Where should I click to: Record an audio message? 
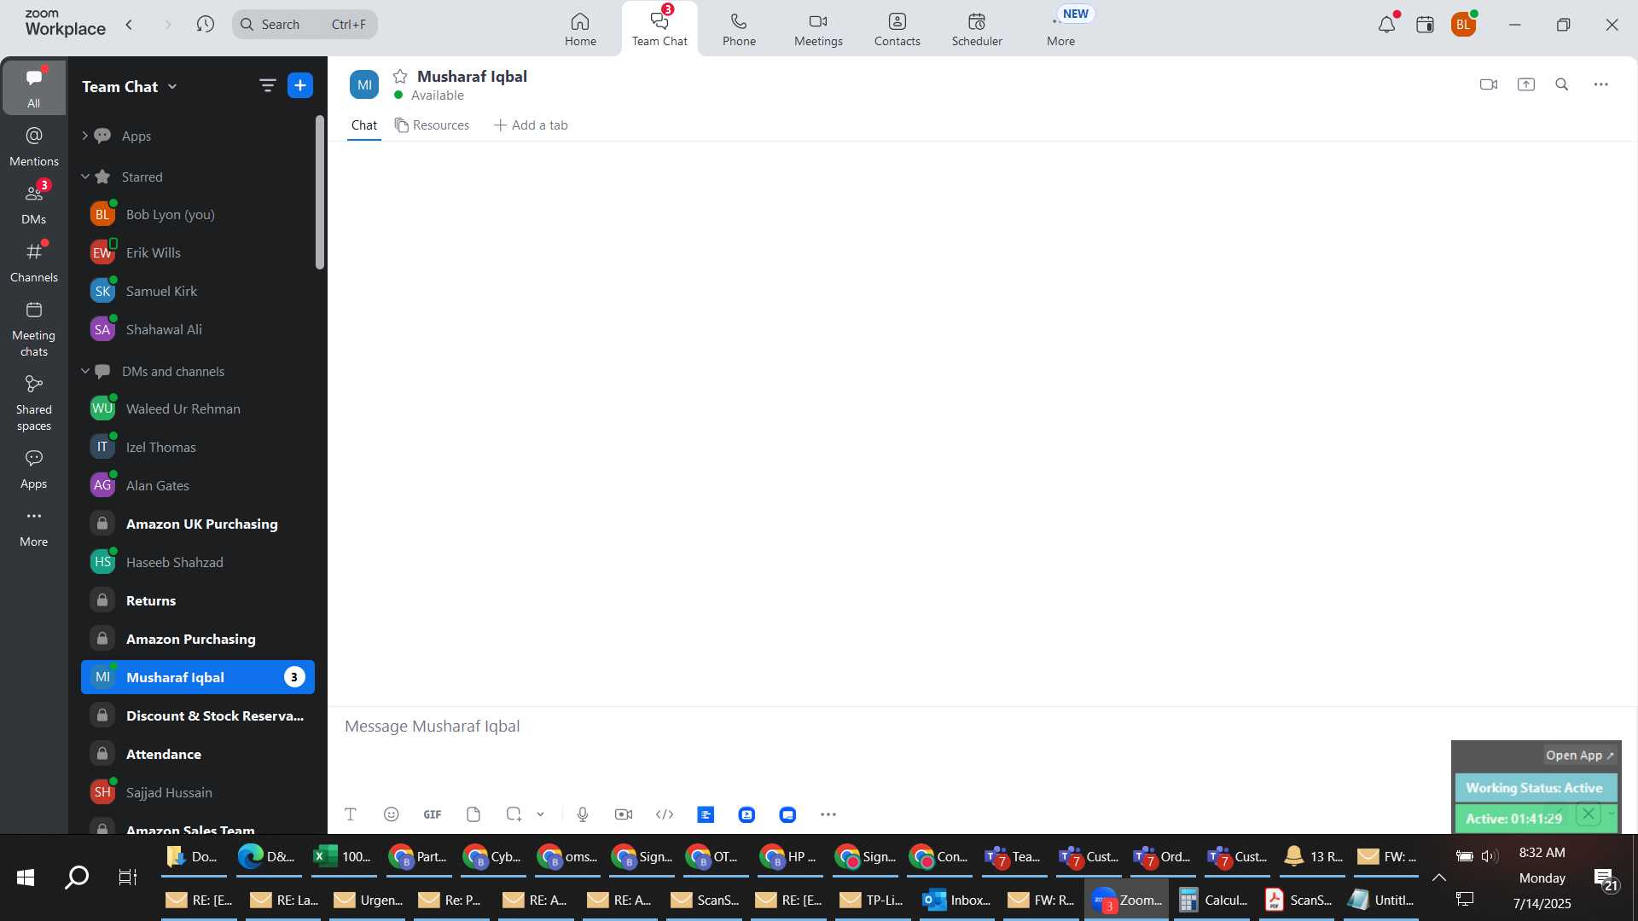[x=583, y=814]
